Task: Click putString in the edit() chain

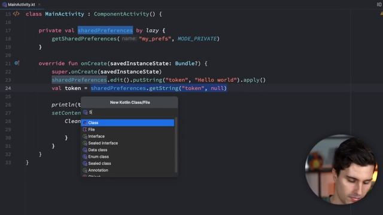Action: pos(147,80)
